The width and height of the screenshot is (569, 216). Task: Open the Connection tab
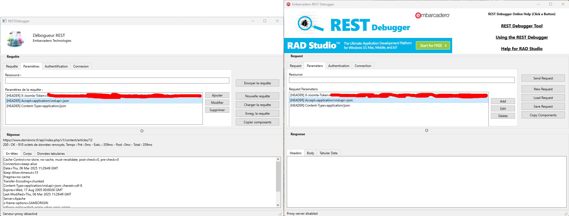pyautogui.click(x=363, y=66)
